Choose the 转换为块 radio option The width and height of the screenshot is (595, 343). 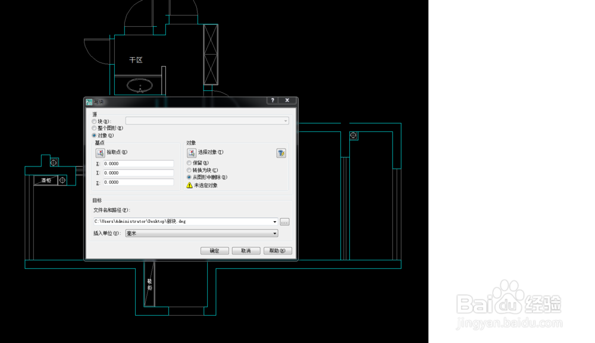[189, 170]
